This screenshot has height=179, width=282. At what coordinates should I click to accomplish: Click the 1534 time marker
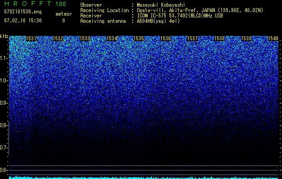112,38
